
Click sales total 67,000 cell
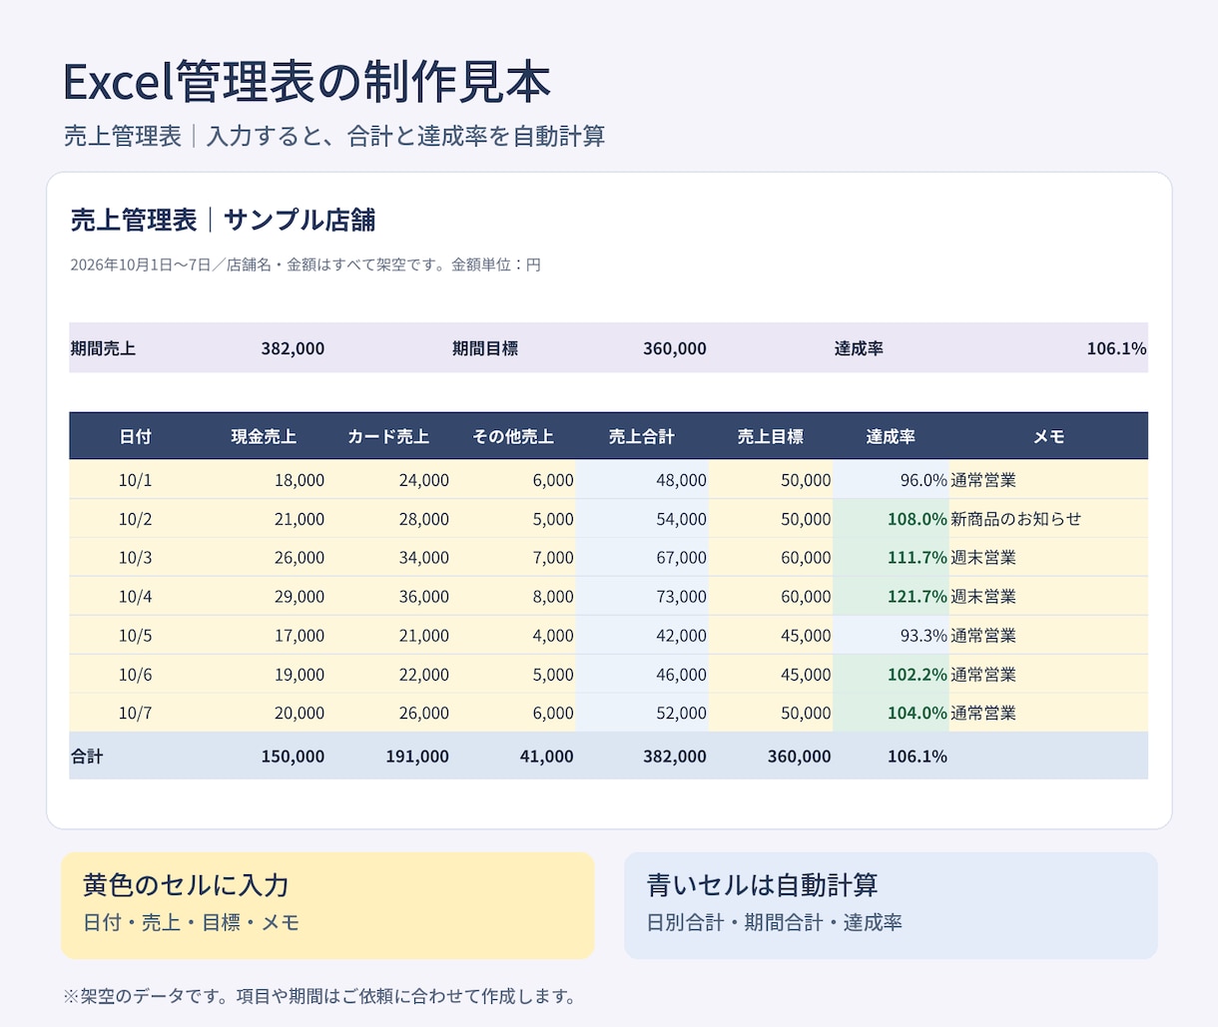pos(642,558)
